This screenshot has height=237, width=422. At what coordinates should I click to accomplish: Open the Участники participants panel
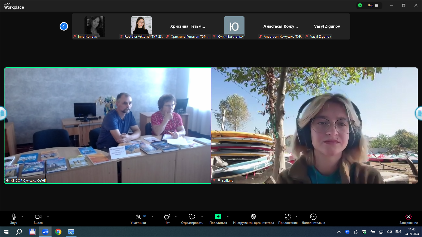(x=138, y=219)
